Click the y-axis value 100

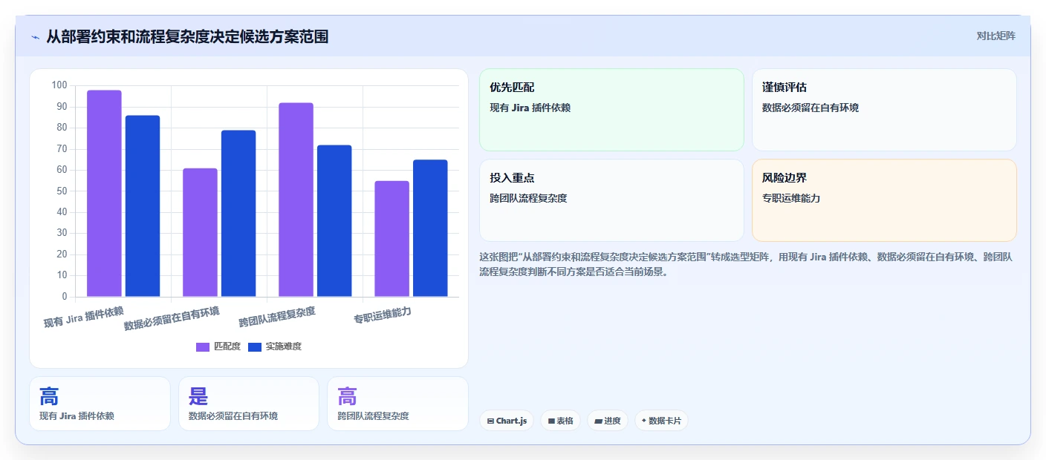point(59,85)
